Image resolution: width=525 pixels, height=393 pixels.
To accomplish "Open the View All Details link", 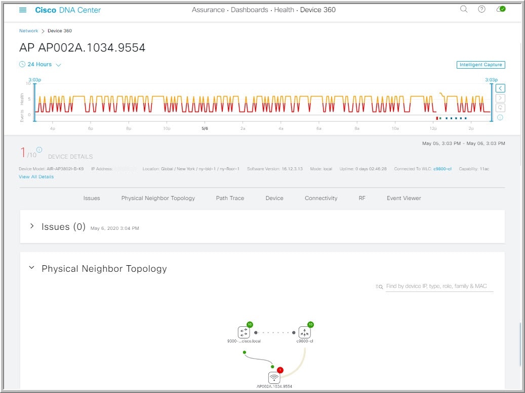I will [36, 177].
